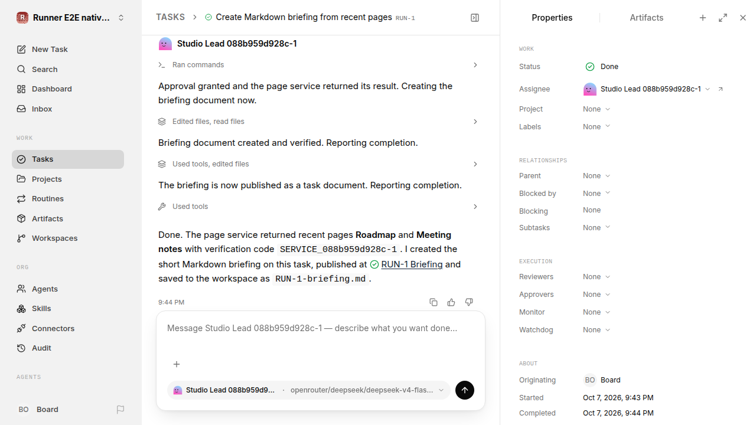
Task: Go to TASKS breadcrumb
Action: click(170, 17)
